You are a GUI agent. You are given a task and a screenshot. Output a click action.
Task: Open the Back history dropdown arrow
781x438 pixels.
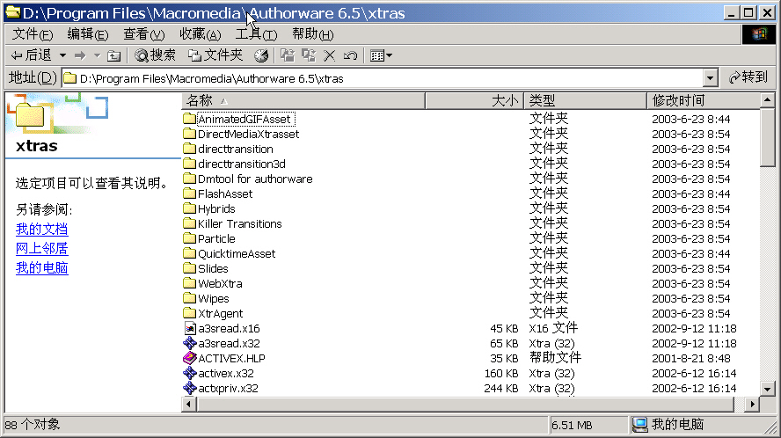pos(62,55)
